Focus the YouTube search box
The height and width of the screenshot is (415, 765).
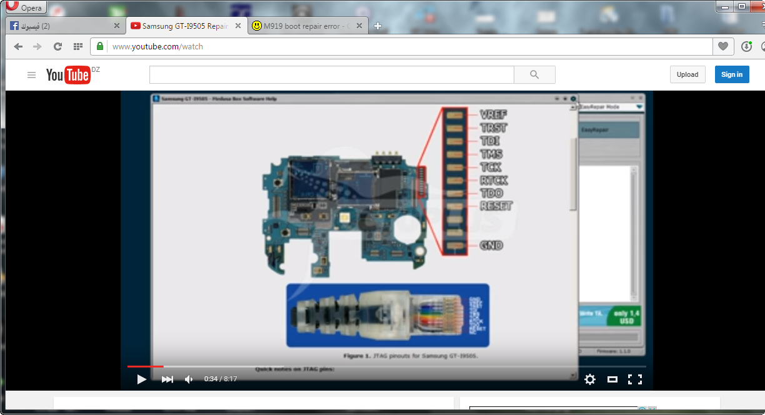332,74
